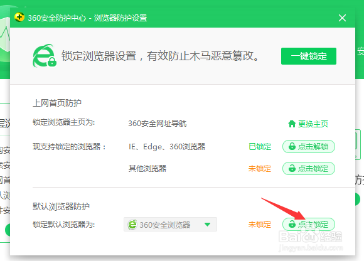Screen dimensions: 364x261
Task: Select the 已锁定 status text
Action: pyautogui.click(x=260, y=147)
